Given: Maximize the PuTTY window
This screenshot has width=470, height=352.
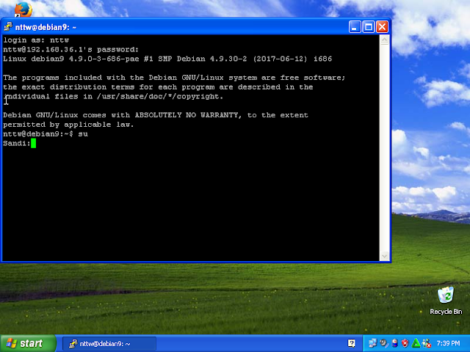Looking at the screenshot, I should [369, 27].
